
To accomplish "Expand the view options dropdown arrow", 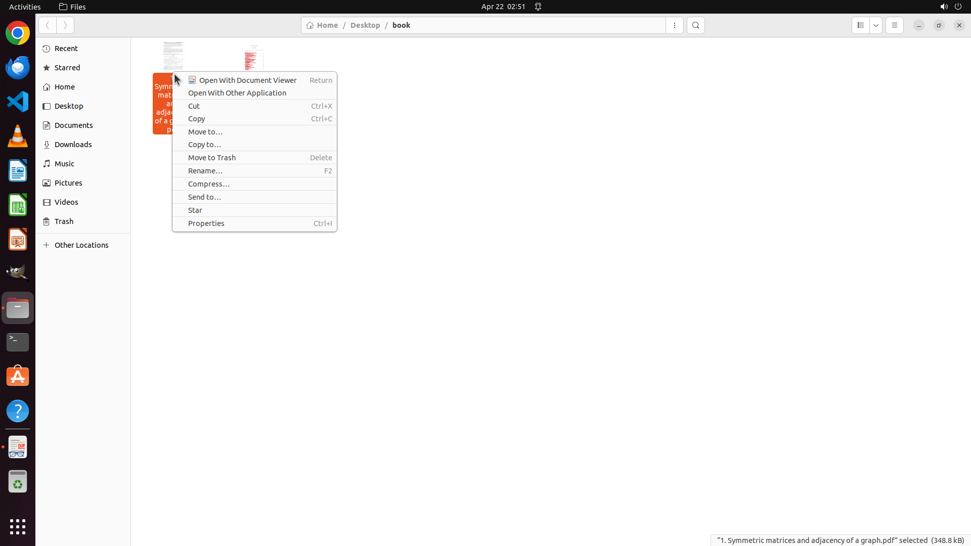I will (x=876, y=25).
